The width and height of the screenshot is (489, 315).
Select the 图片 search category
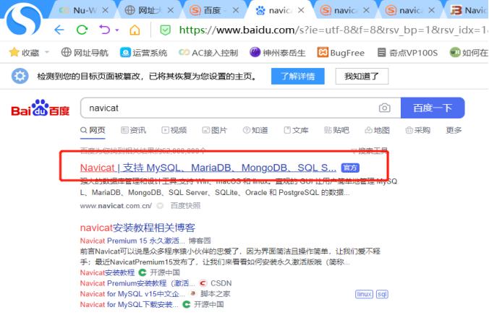pyautogui.click(x=215, y=130)
